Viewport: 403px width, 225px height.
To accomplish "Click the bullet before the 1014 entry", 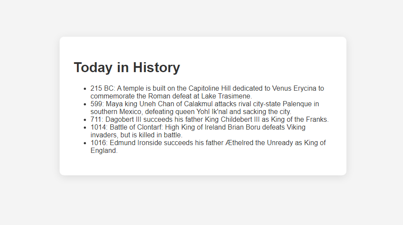I will pyautogui.click(x=85, y=128).
